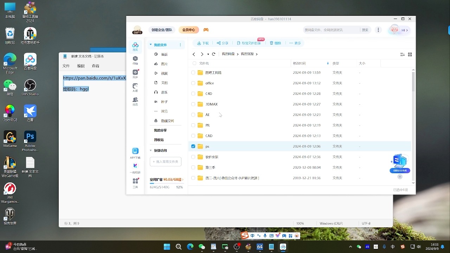Click the 下载 download button

(x=203, y=43)
